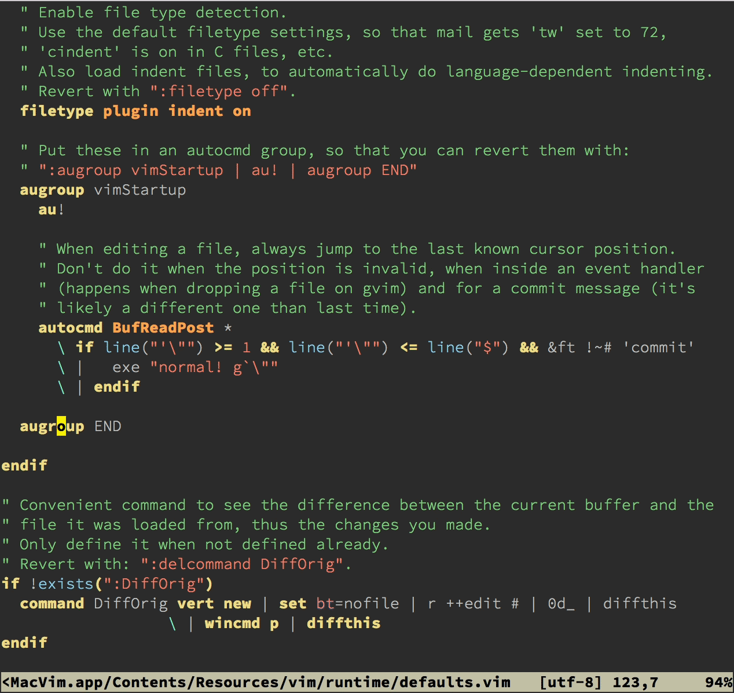Click the au! command line
Screen dimensions: 734x693
51,209
